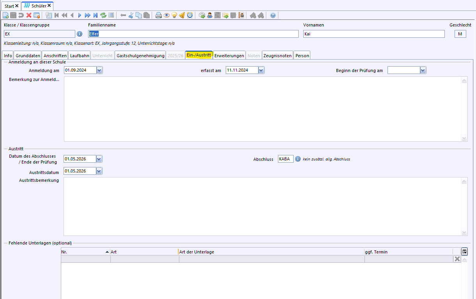Screen dimensions: 476x299
Task: Click the green refresh arrows icon
Action: pos(103,15)
